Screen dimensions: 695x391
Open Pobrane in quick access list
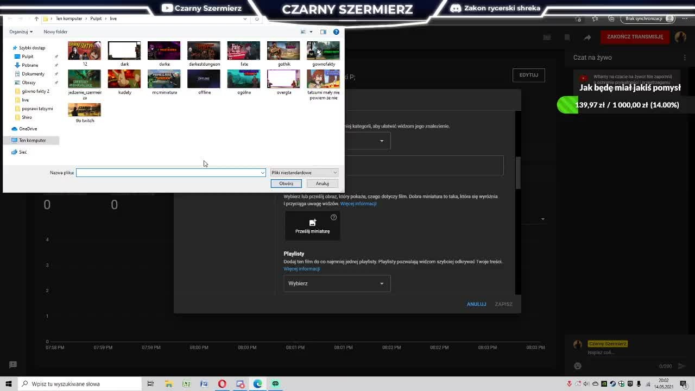pyautogui.click(x=30, y=65)
